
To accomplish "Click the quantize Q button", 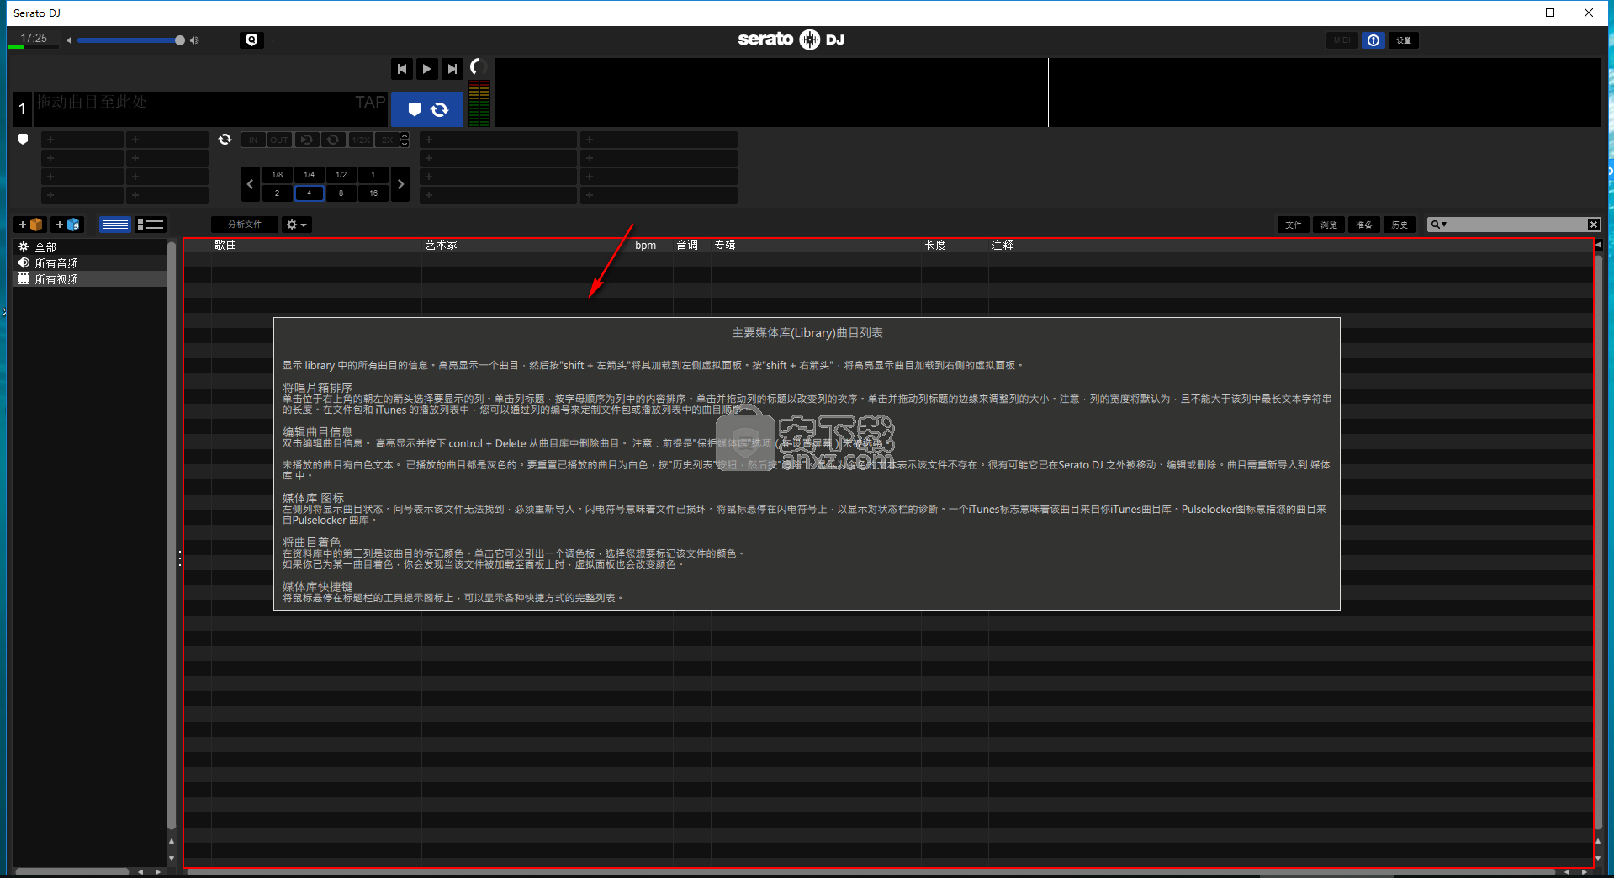I will click(251, 40).
